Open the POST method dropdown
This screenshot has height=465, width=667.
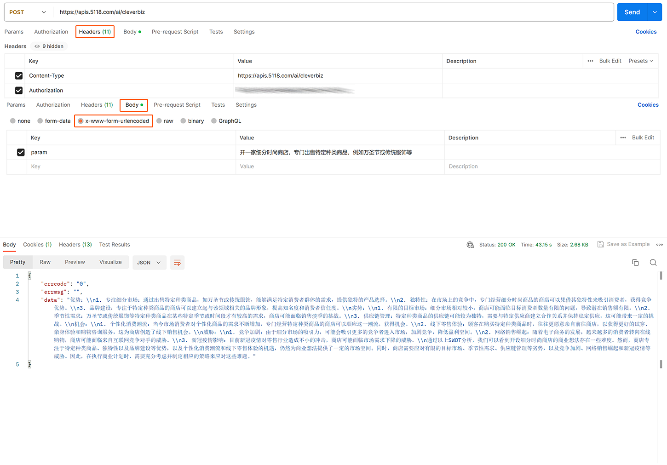[x=28, y=12]
